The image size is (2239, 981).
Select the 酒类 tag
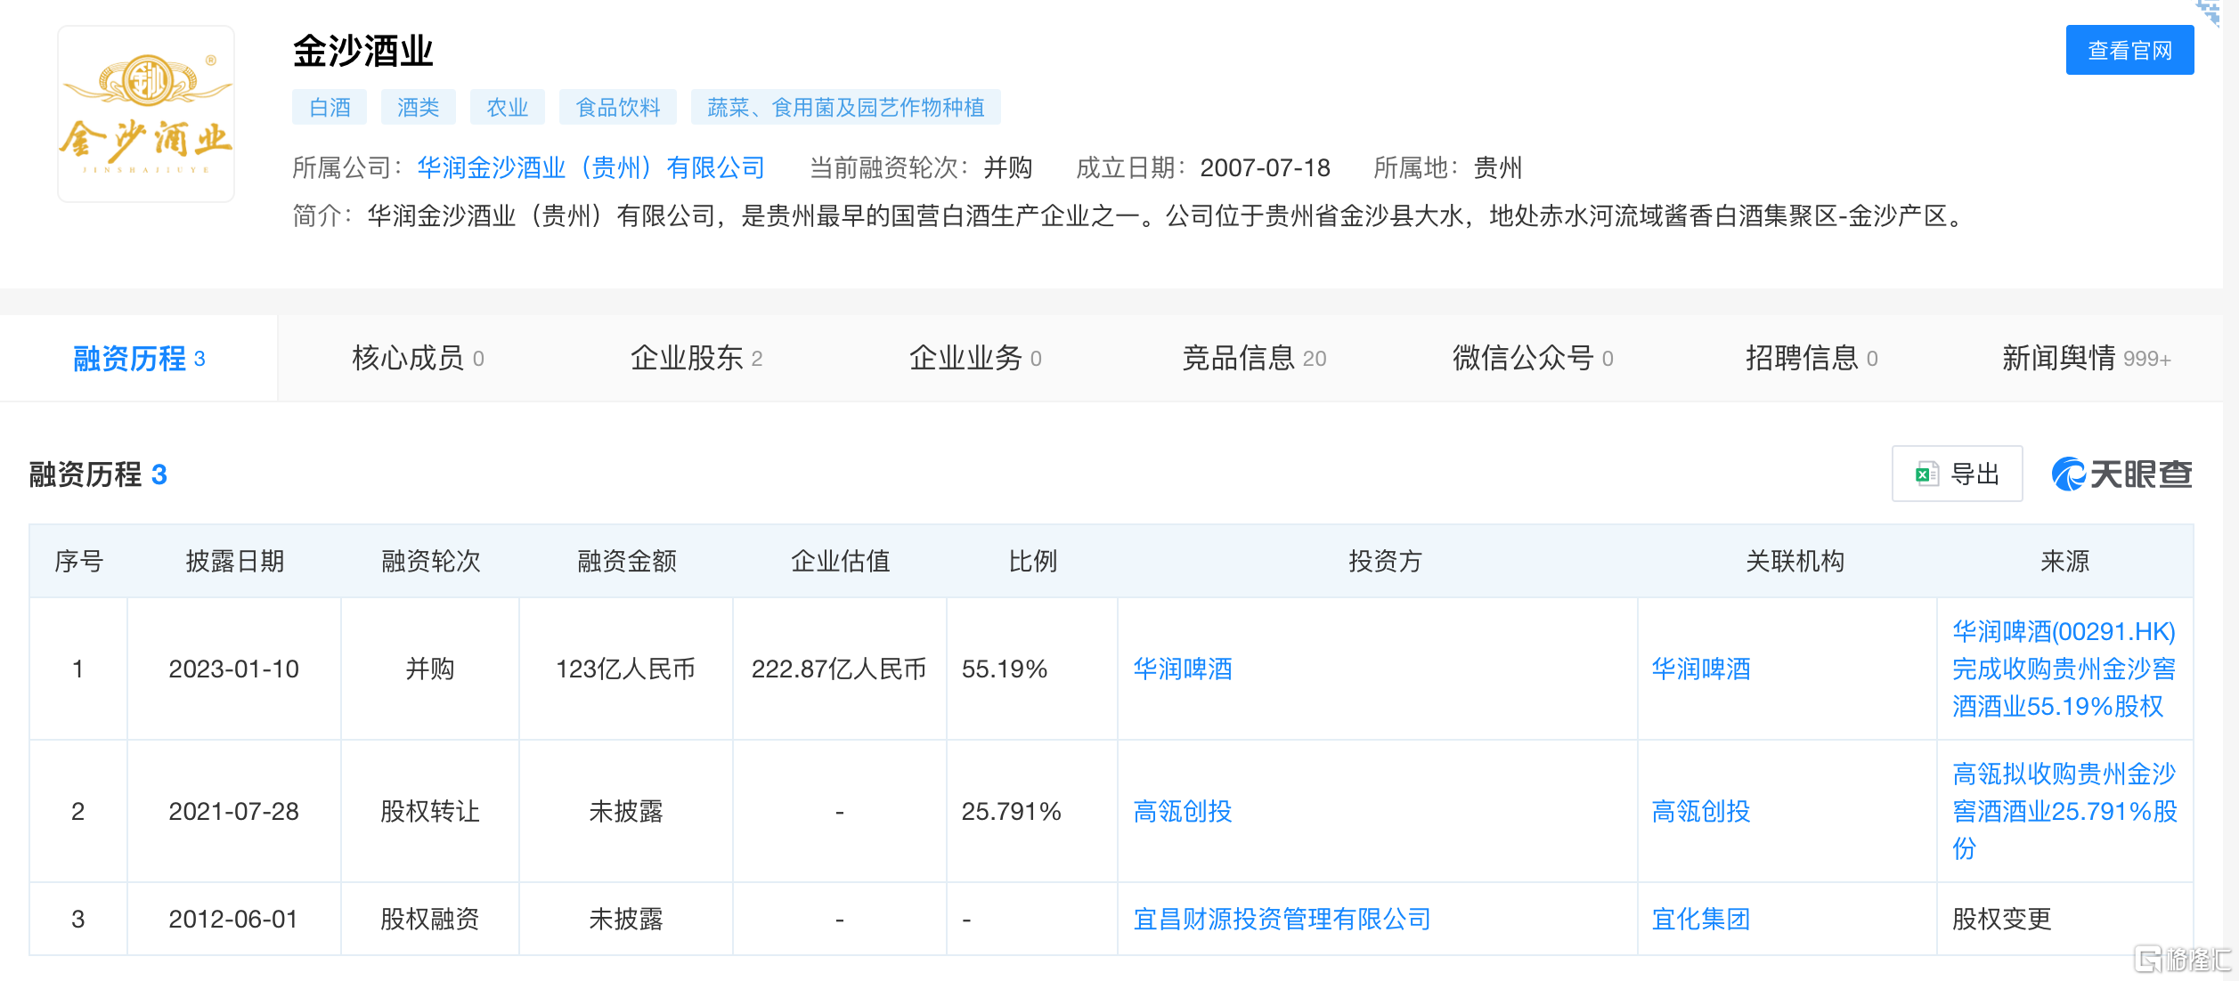(419, 108)
